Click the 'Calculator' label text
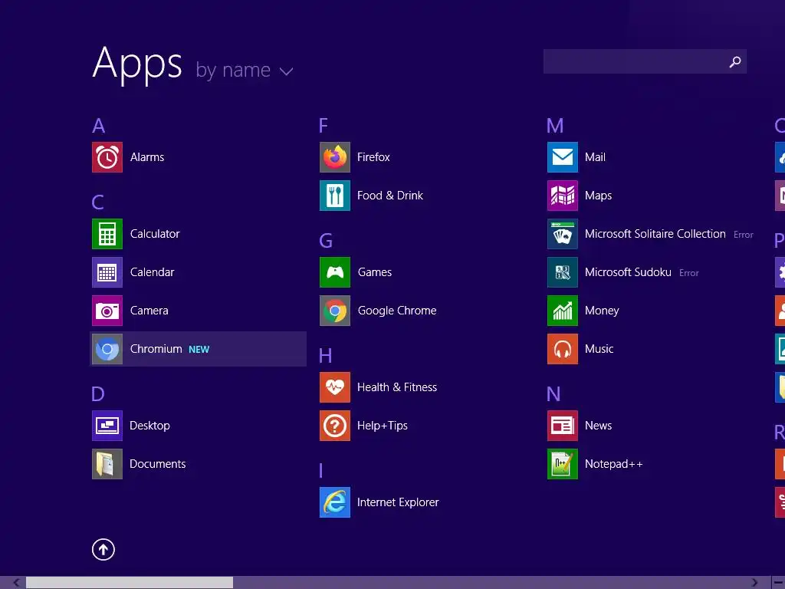This screenshot has width=785, height=589. pos(155,234)
